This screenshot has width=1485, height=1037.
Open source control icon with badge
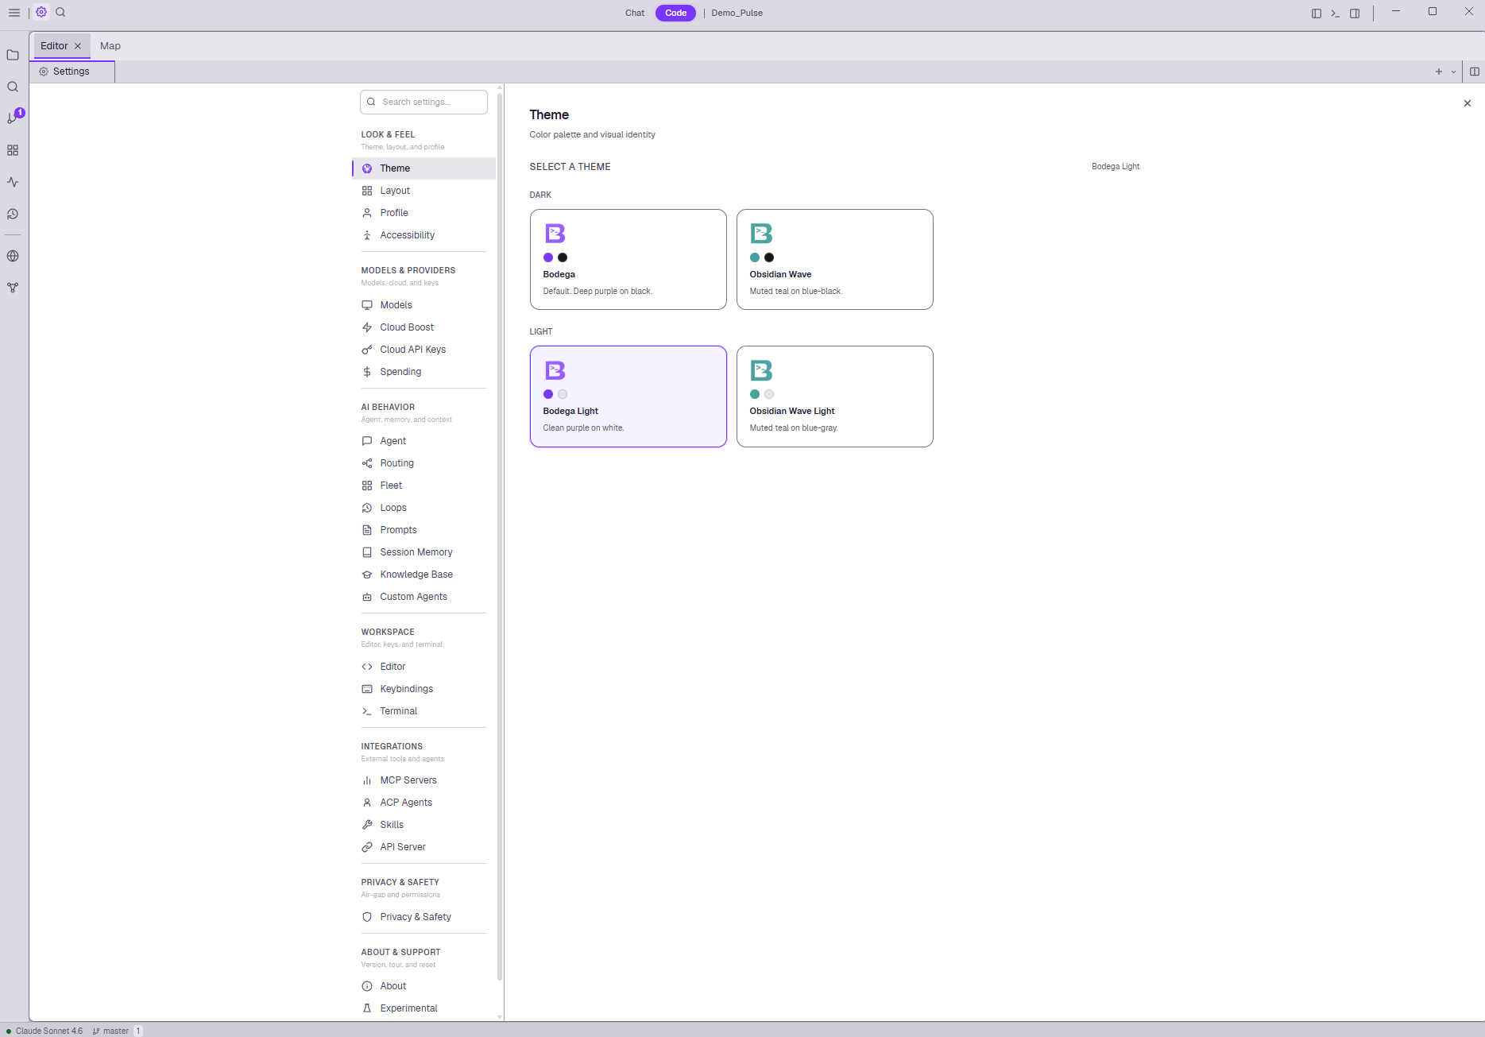[14, 118]
